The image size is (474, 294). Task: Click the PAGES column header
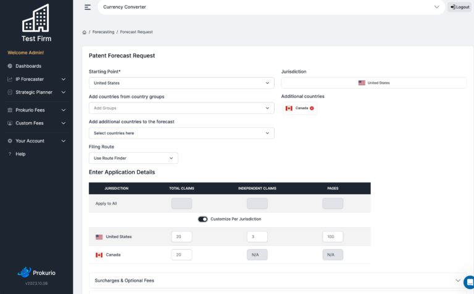[333, 189]
